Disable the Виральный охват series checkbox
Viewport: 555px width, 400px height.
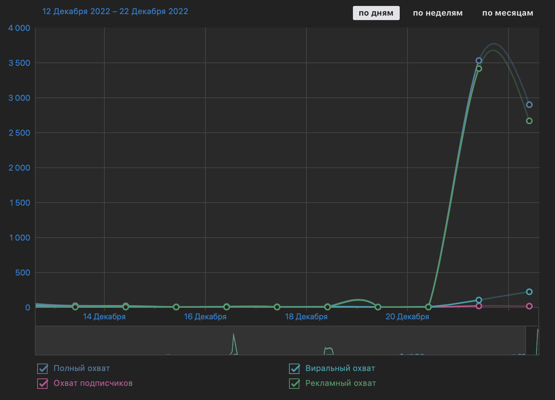295,369
